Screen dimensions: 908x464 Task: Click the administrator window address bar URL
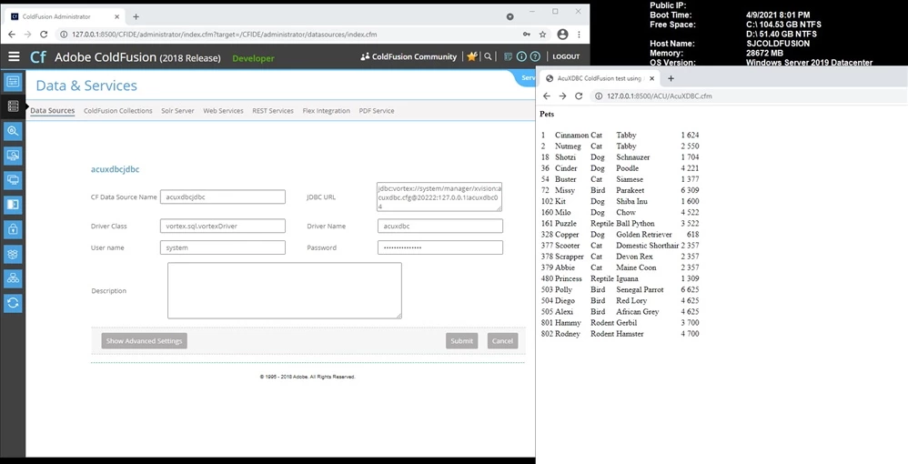tap(224, 35)
